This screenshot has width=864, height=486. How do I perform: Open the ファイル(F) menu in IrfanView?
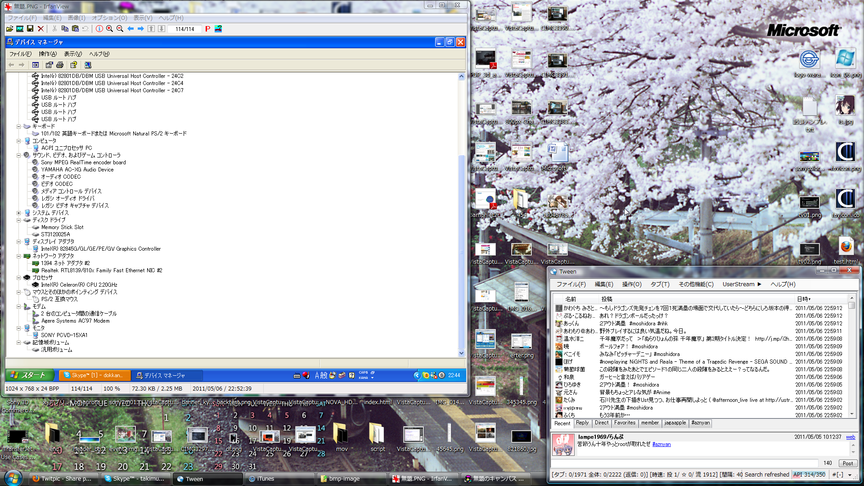(x=22, y=18)
